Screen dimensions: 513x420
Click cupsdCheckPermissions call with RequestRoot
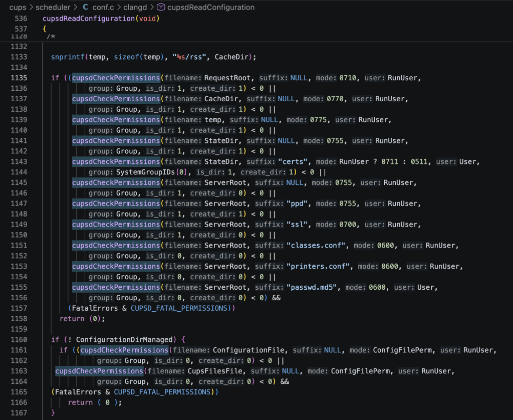(x=116, y=78)
